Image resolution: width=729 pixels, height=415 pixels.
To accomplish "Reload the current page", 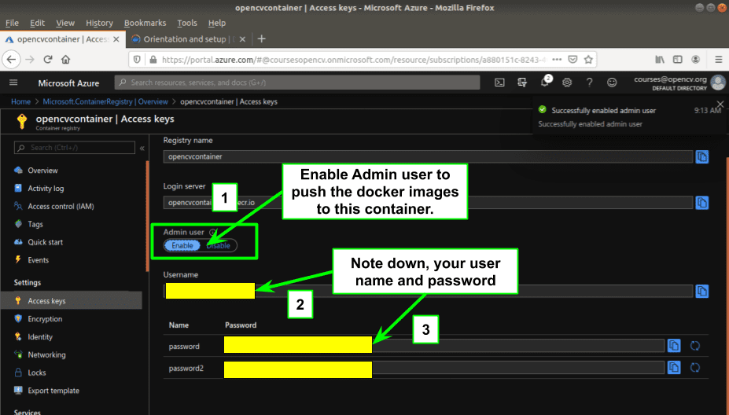I will tap(47, 60).
